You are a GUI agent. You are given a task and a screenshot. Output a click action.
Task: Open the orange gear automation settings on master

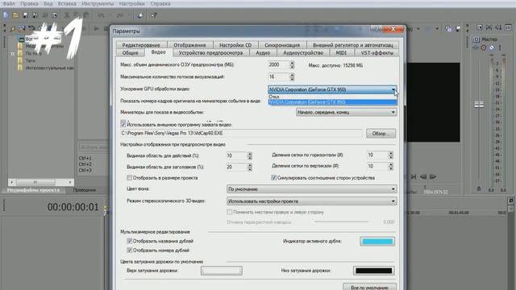tap(484, 48)
